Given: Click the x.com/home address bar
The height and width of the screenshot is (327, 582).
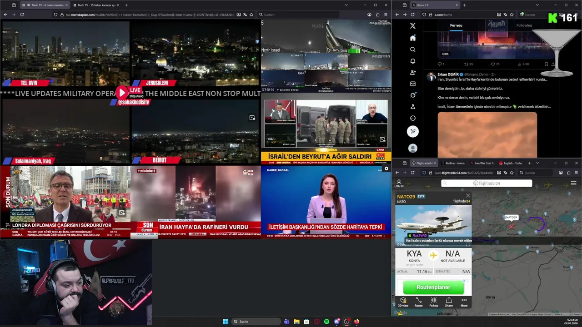Looking at the screenshot, I should [x=468, y=15].
